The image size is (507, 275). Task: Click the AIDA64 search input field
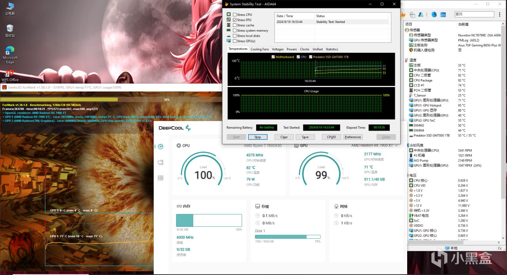point(474,14)
